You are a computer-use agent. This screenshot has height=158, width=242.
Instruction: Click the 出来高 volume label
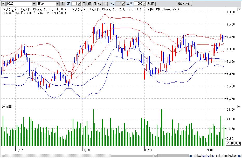[x=7, y=107]
